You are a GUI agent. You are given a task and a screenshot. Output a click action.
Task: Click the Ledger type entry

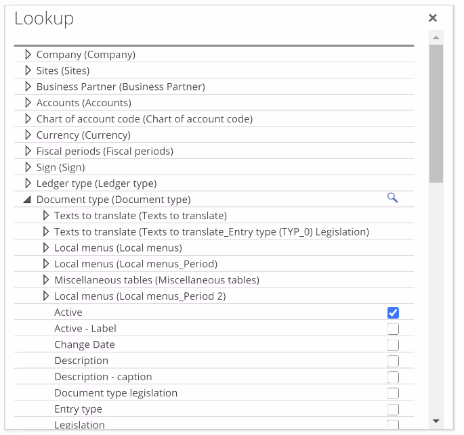(96, 183)
